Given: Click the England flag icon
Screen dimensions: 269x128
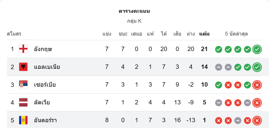Looking at the screenshot, I should 23,49.
